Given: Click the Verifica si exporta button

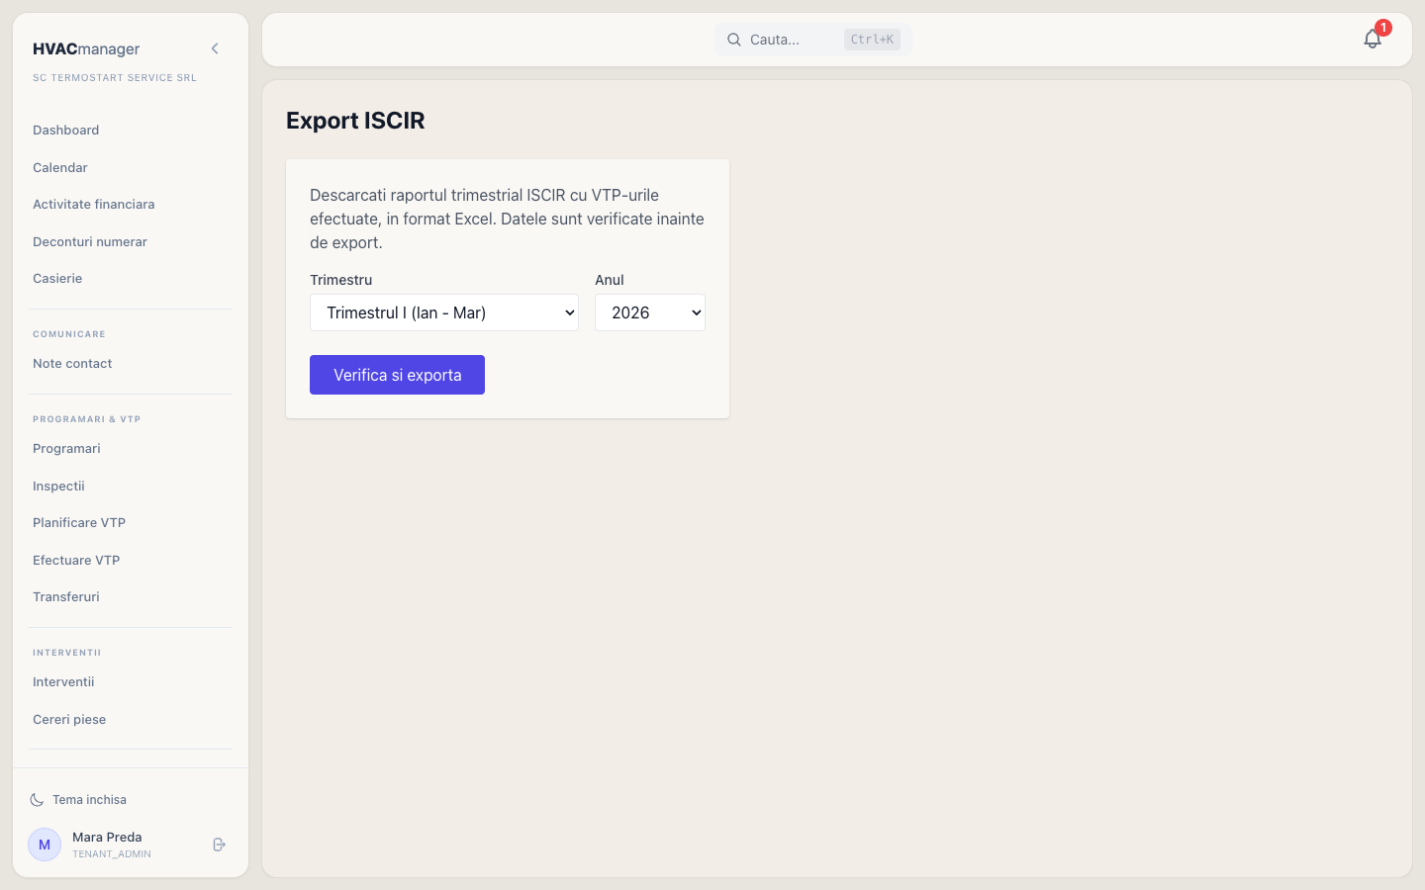Looking at the screenshot, I should click(397, 375).
